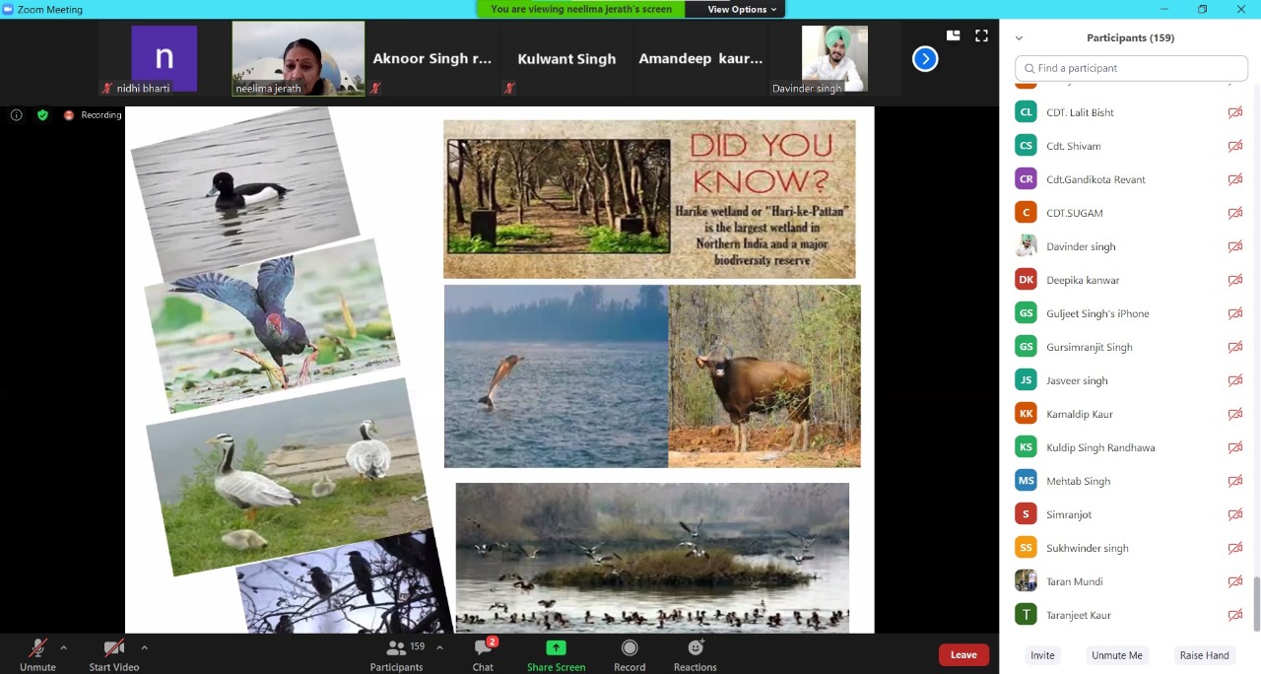
Task: Open the View Options dropdown
Action: point(742,9)
